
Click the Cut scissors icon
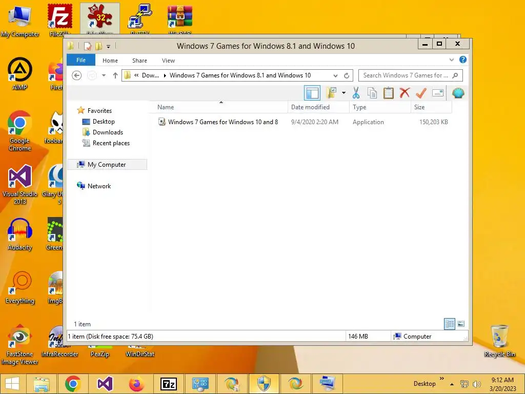(356, 93)
